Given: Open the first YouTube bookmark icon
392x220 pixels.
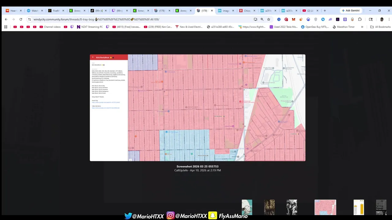Looking at the screenshot, I should pyautogui.click(x=15, y=27).
